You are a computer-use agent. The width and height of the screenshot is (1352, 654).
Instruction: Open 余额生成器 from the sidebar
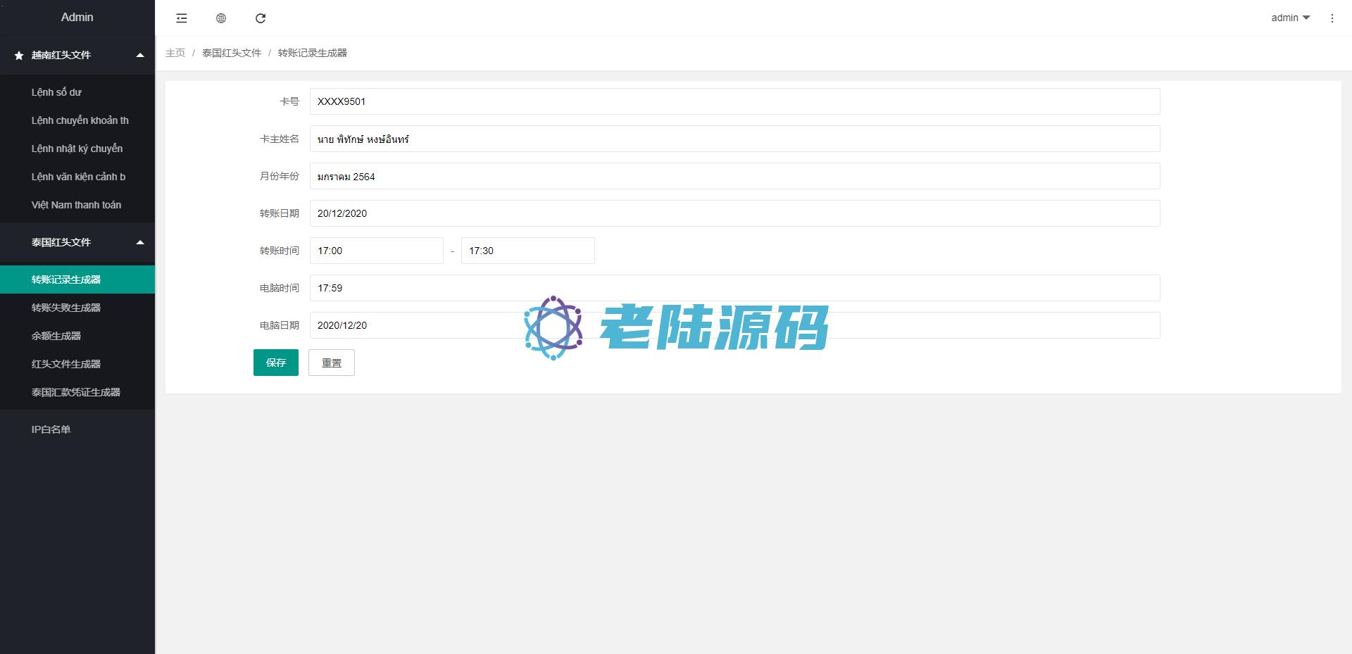(56, 336)
